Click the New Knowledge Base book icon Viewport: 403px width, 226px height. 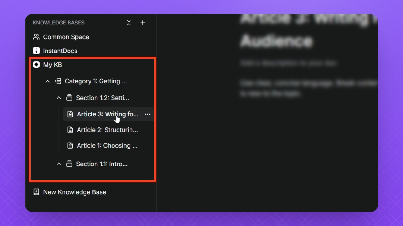pyautogui.click(x=36, y=192)
